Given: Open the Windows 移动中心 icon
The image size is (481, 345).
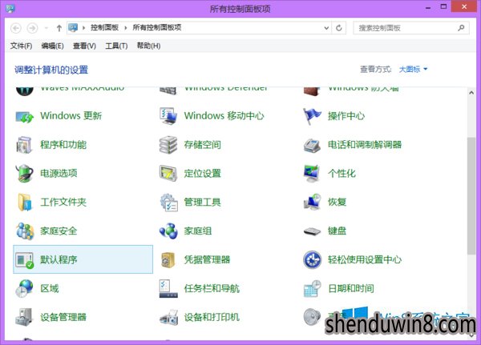Looking at the screenshot, I should 168,116.
